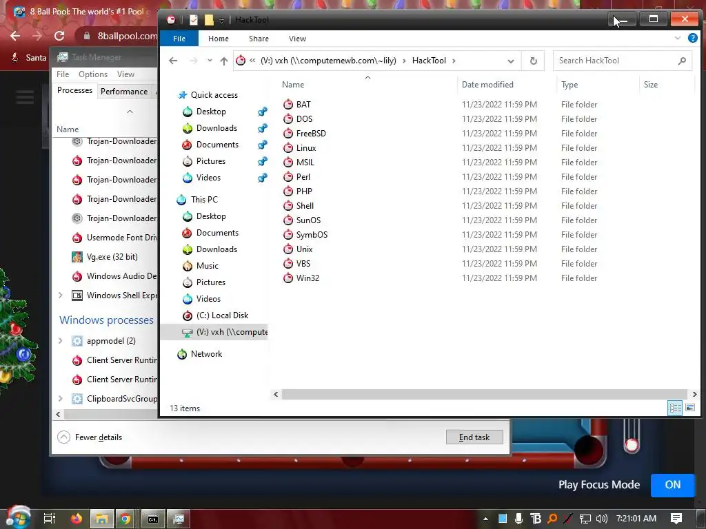Select Downloads under Quick access
The height and width of the screenshot is (529, 706).
(216, 128)
